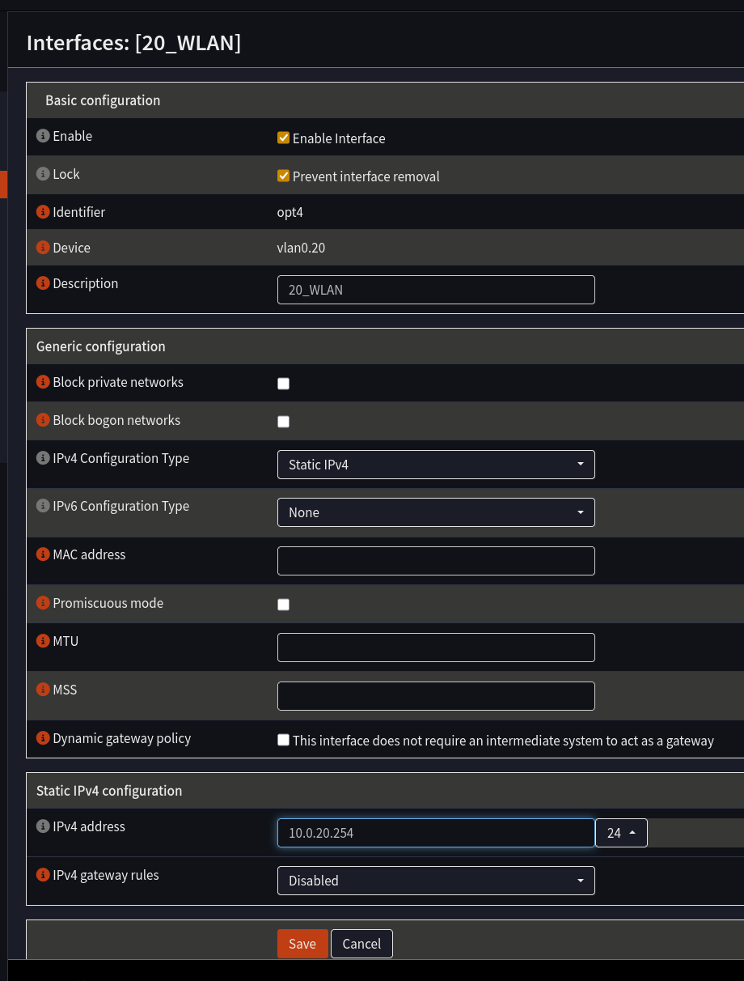Disable Prevent interface removal
The width and height of the screenshot is (744, 981).
click(x=283, y=176)
